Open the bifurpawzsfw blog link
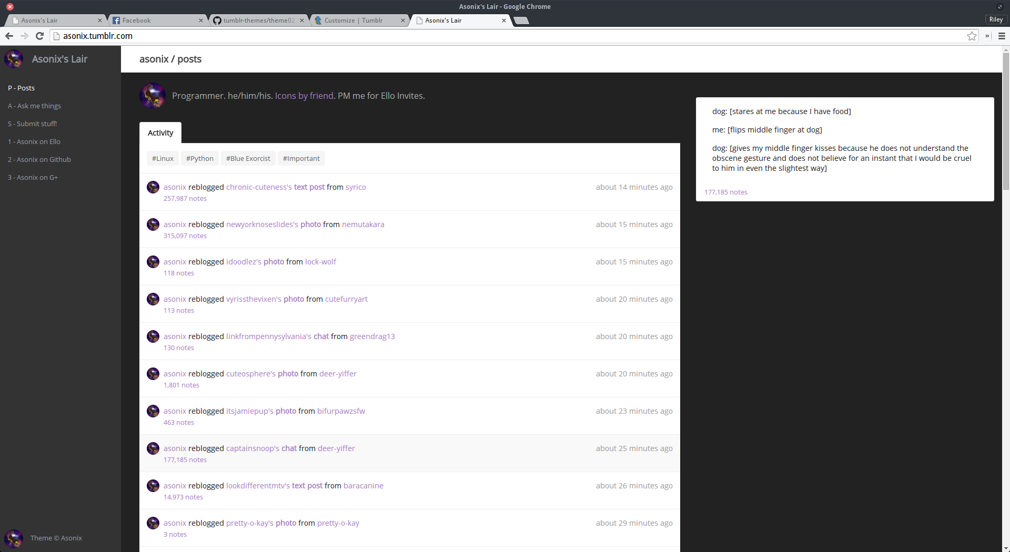This screenshot has width=1010, height=552. [x=341, y=411]
